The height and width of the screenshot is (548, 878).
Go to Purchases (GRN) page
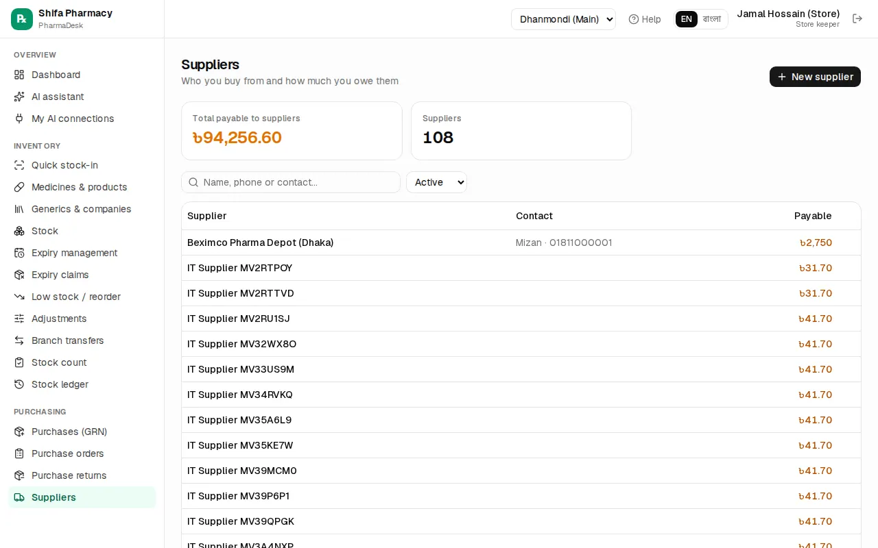[x=82, y=432]
